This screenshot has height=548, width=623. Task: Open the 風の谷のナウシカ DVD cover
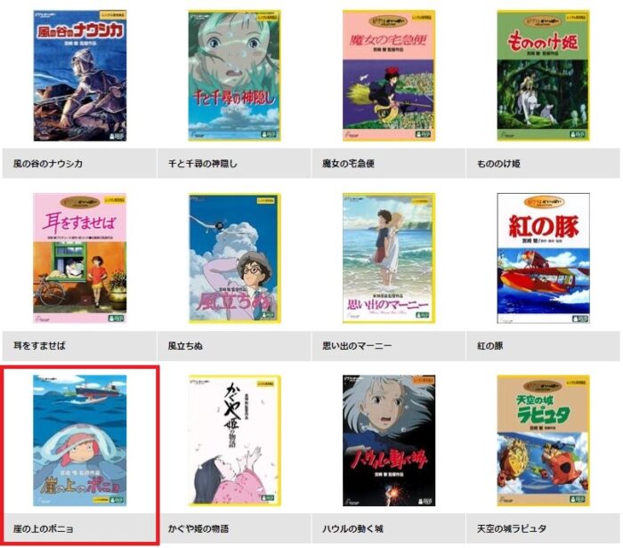pyautogui.click(x=80, y=76)
